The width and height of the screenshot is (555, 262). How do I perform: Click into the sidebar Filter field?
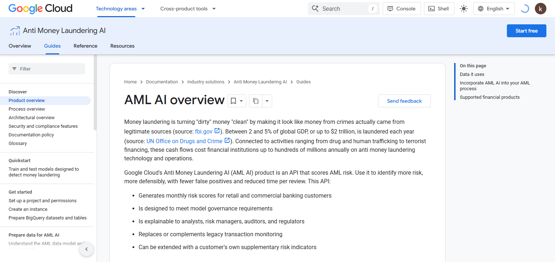pyautogui.click(x=47, y=69)
